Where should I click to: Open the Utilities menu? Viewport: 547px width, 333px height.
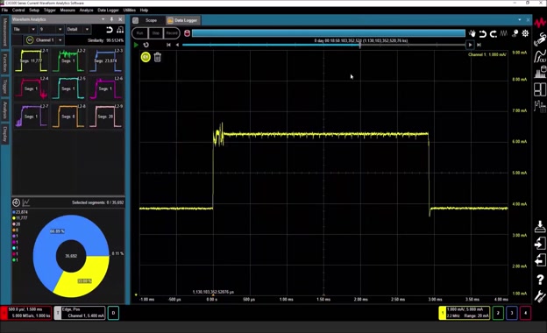(130, 11)
